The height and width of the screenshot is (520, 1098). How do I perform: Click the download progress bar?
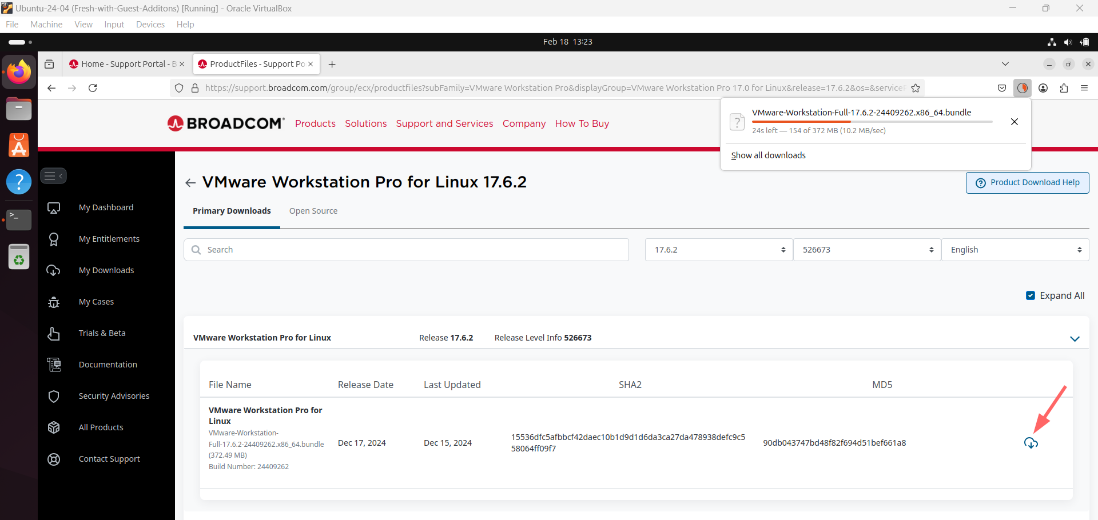pyautogui.click(x=872, y=122)
